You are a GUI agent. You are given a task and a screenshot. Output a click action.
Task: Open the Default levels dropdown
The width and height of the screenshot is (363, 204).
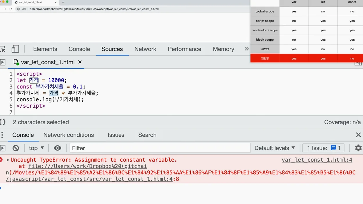275,148
